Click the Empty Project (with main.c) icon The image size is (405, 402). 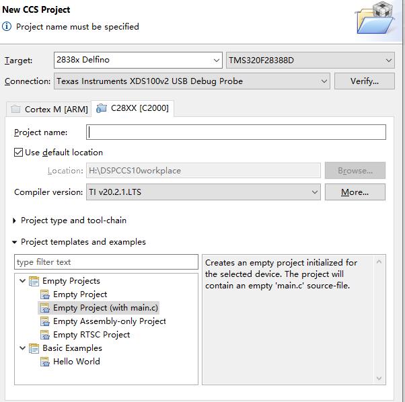[45, 308]
